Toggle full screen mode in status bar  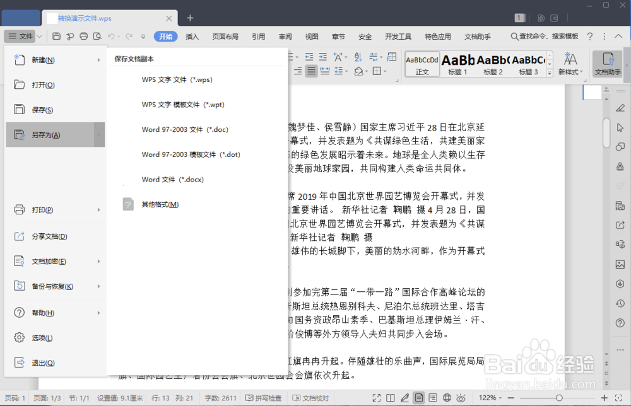pyautogui.click(x=377, y=398)
